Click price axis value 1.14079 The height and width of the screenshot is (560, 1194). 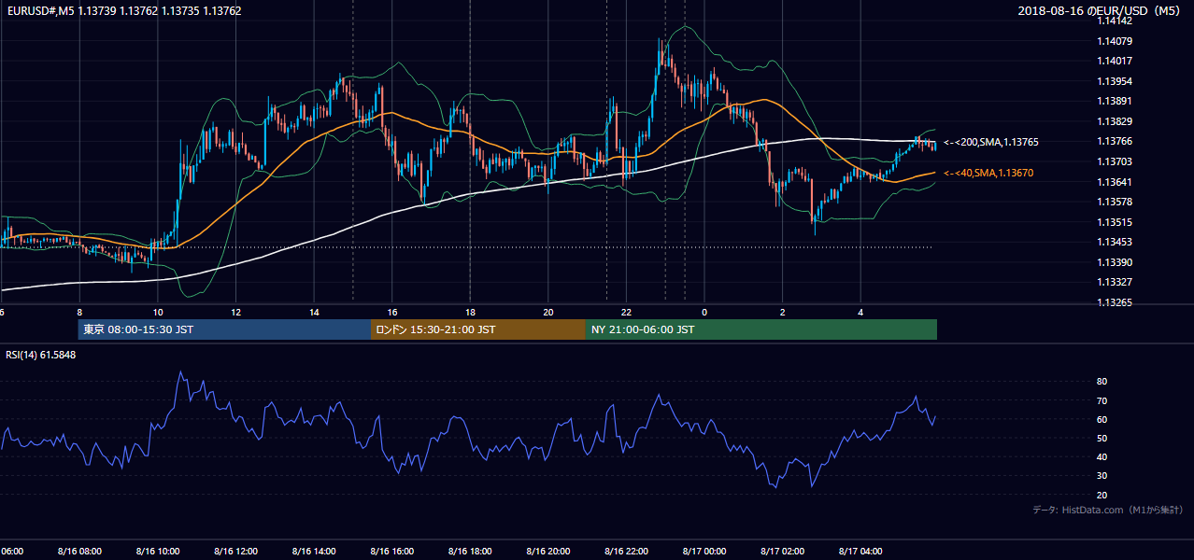1115,41
